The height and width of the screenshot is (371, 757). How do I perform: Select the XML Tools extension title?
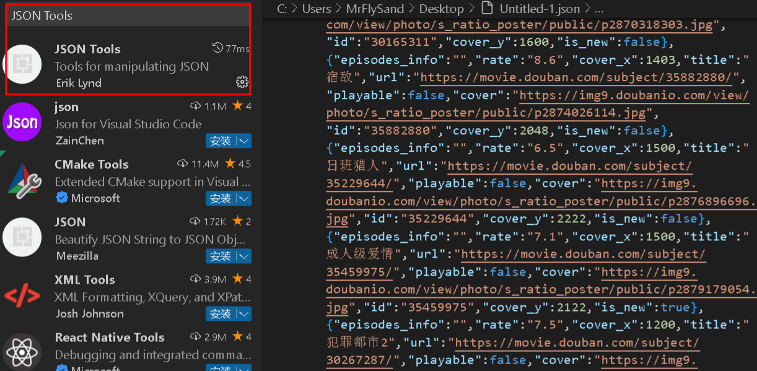tap(85, 279)
